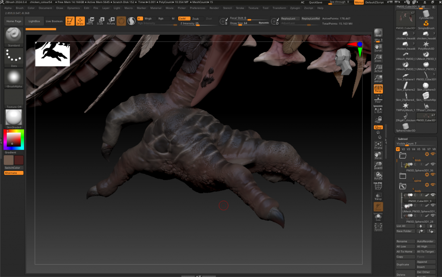Open the Stroke menu

pos(240,8)
